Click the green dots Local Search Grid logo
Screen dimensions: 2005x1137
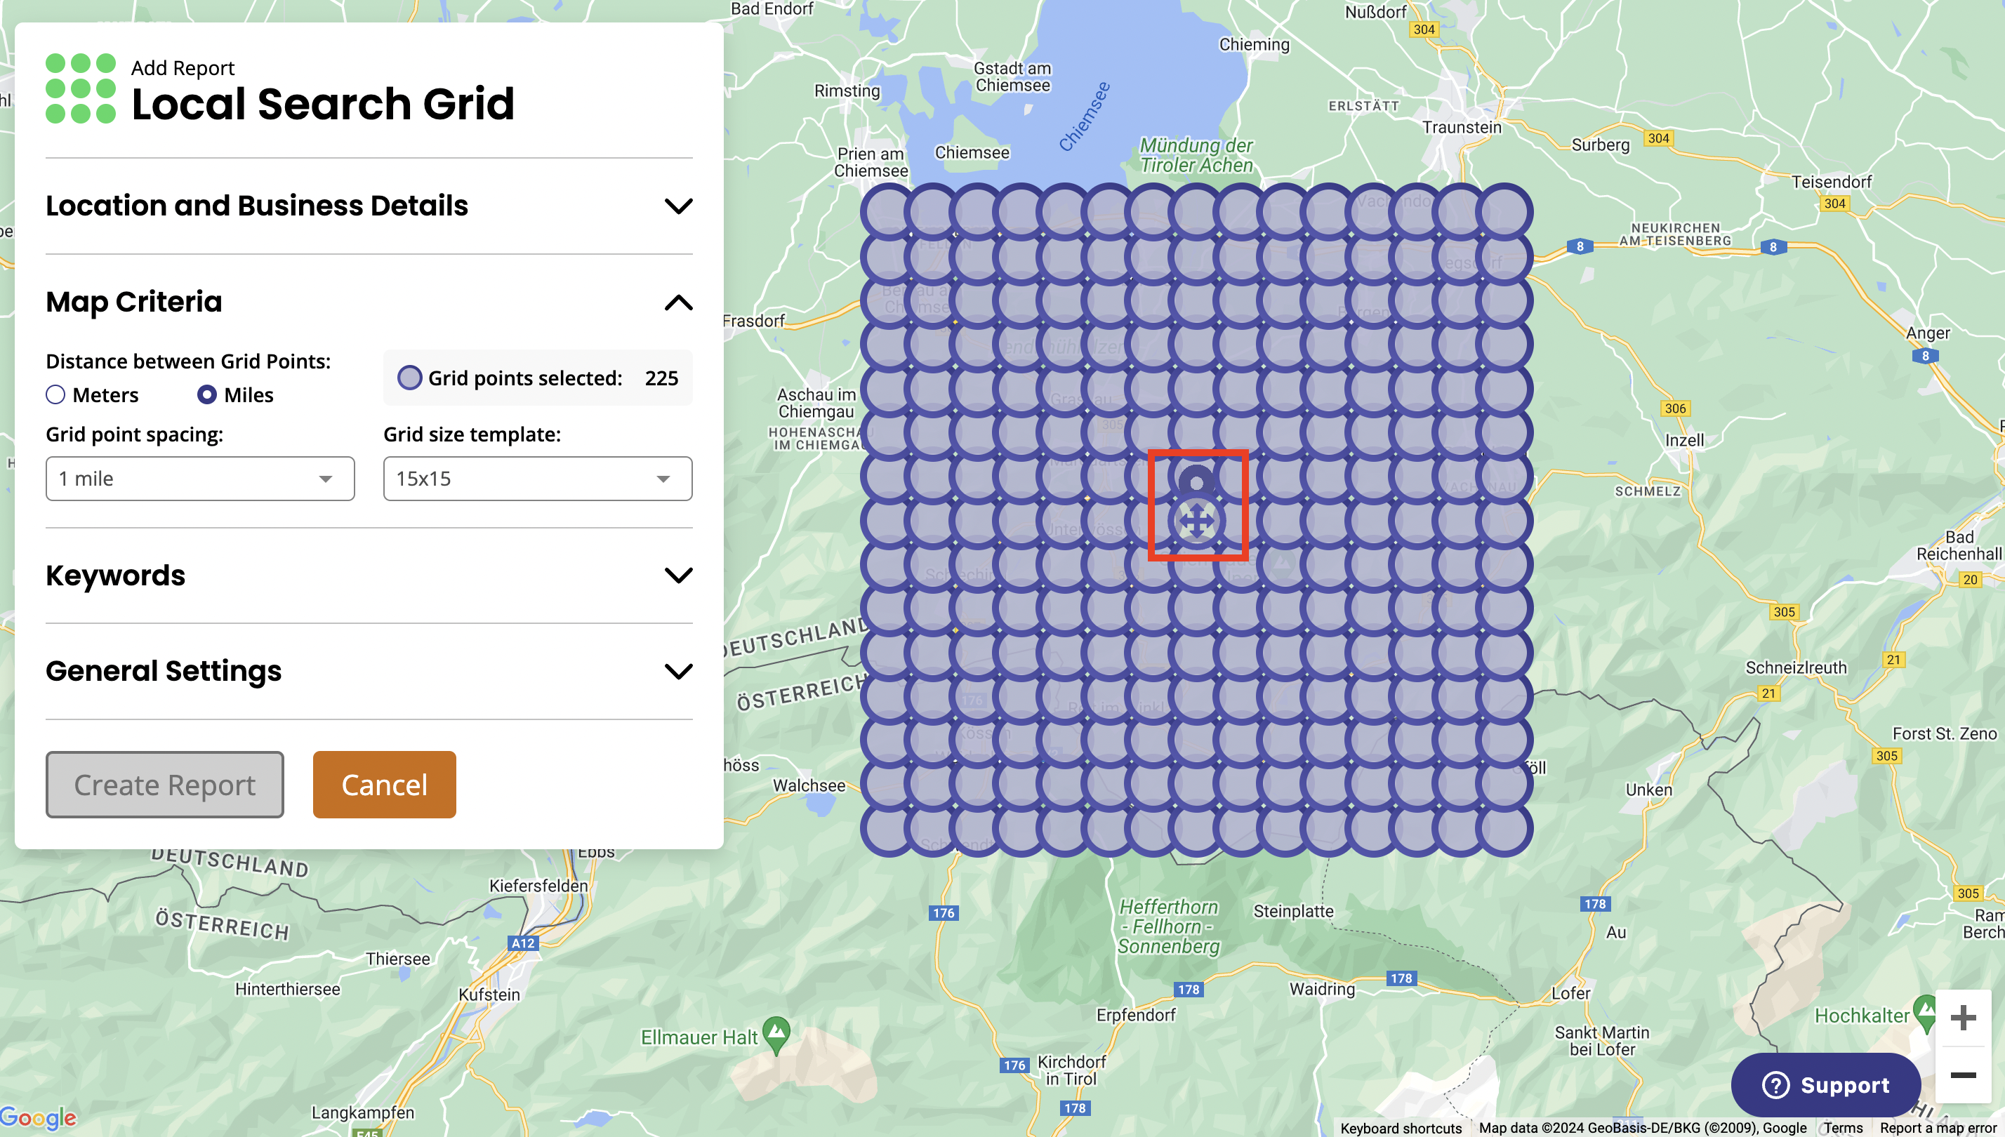tap(81, 88)
